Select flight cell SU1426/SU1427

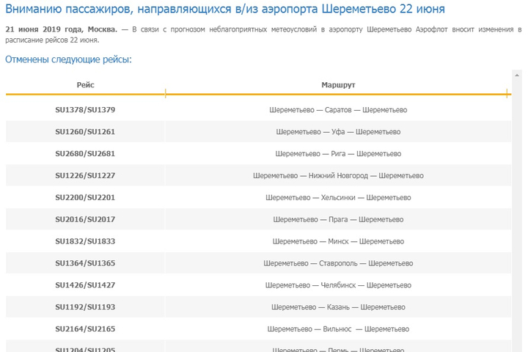[85, 285]
